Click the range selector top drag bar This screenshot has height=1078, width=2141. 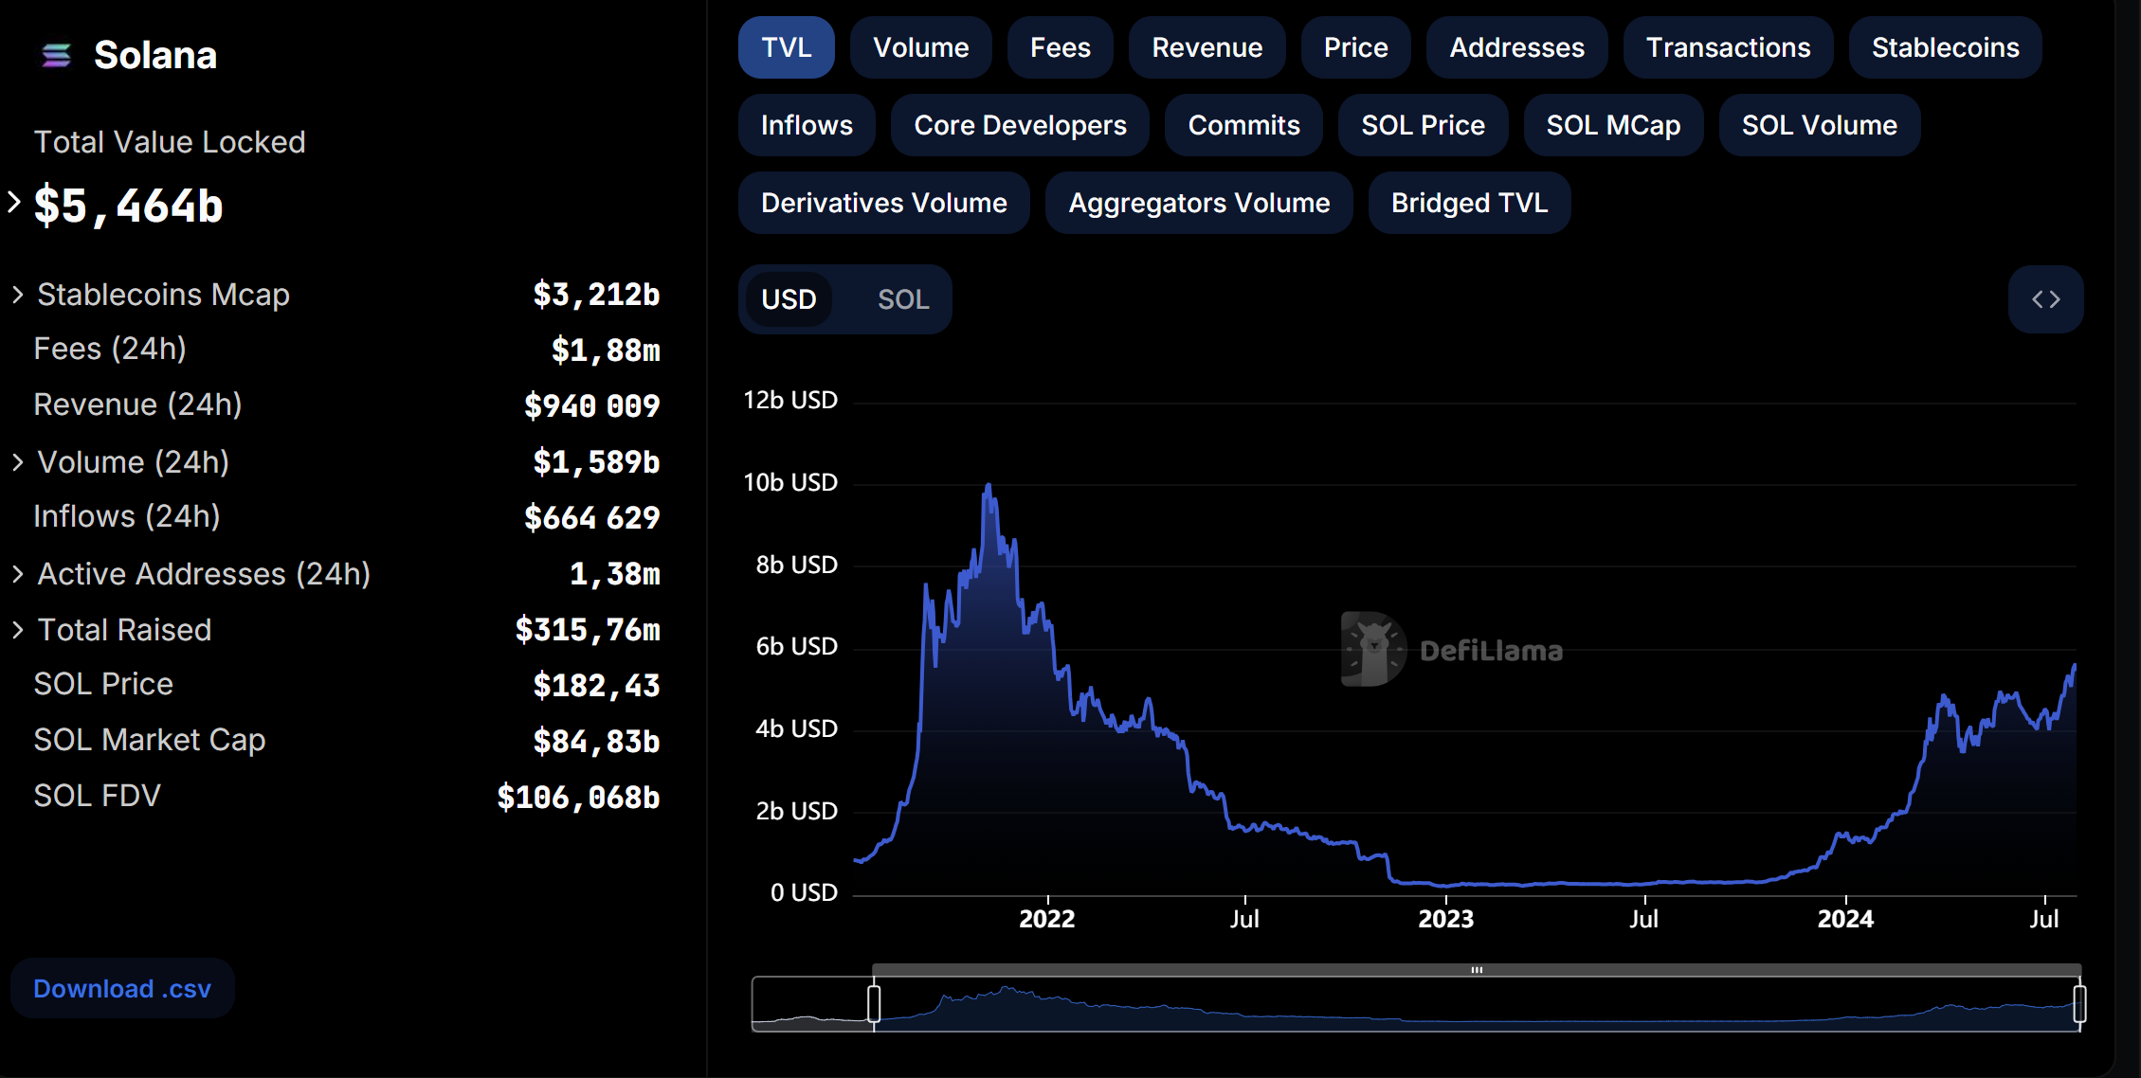pyautogui.click(x=1477, y=970)
